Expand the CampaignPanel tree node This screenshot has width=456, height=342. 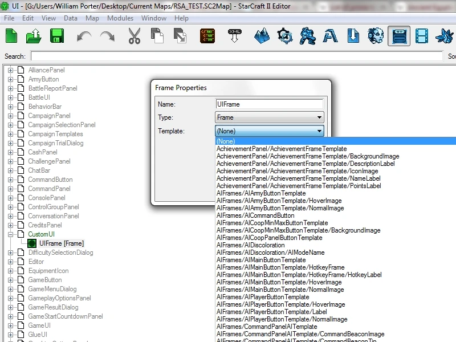10,116
